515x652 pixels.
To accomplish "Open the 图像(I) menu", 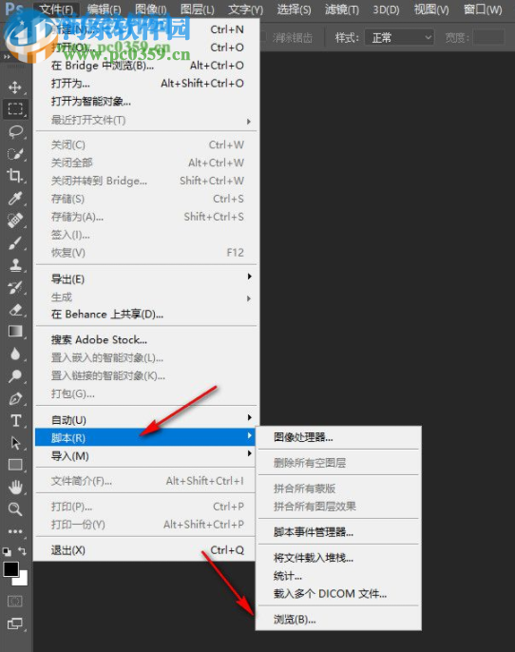I will pyautogui.click(x=150, y=10).
